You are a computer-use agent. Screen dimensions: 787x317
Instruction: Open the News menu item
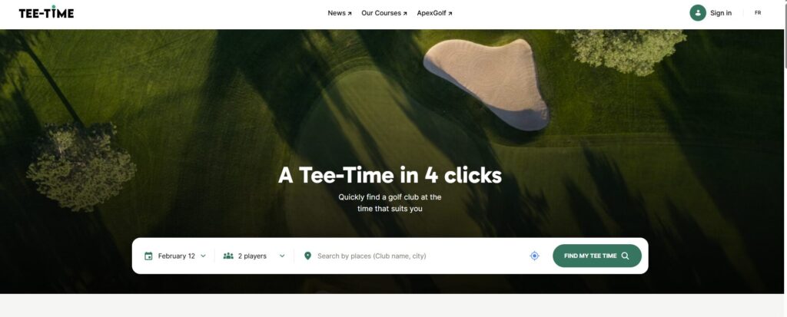tap(336, 13)
